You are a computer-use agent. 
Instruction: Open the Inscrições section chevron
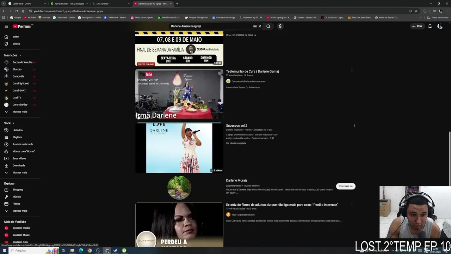20,55
